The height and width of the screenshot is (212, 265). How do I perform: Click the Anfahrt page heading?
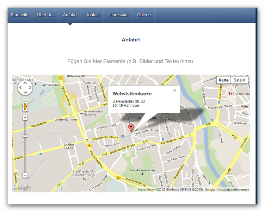click(x=131, y=40)
